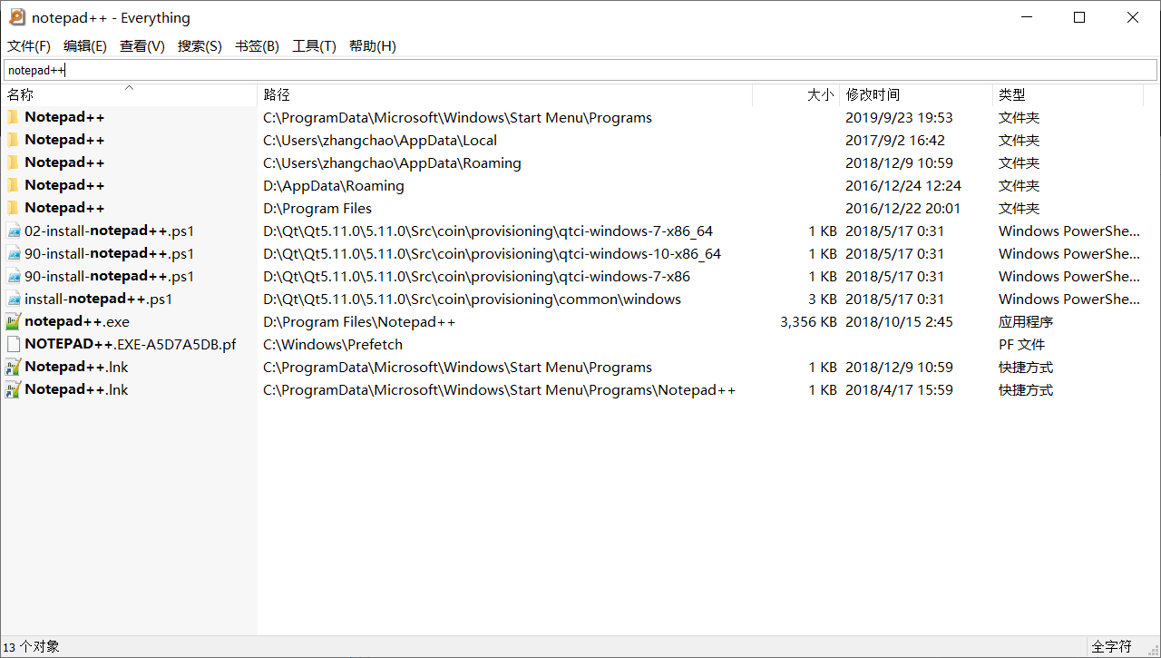The width and height of the screenshot is (1161, 658).
Task: Click modified date 2018/10/15 2:45
Action: pyautogui.click(x=899, y=321)
